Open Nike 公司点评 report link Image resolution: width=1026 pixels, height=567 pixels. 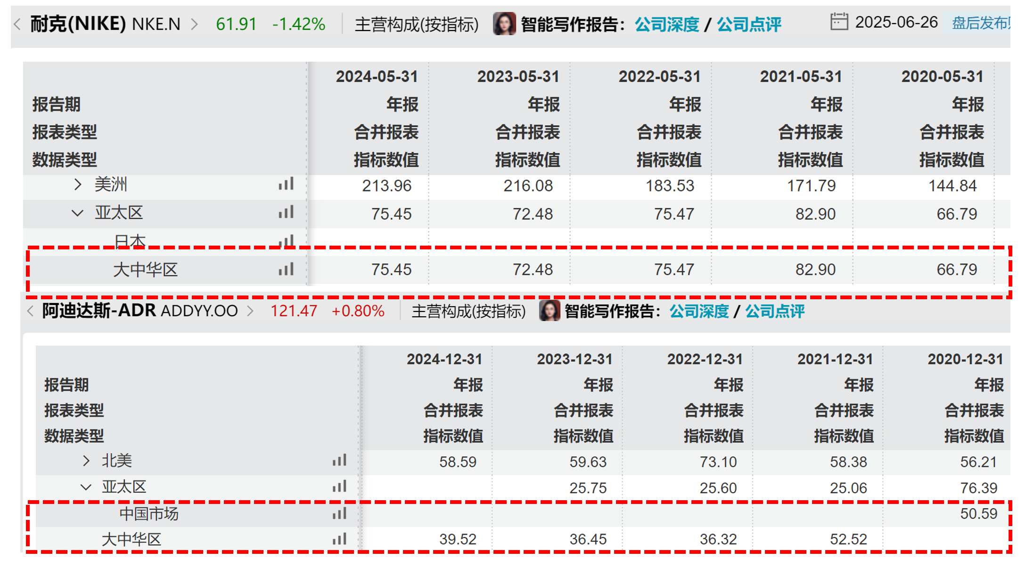(749, 24)
